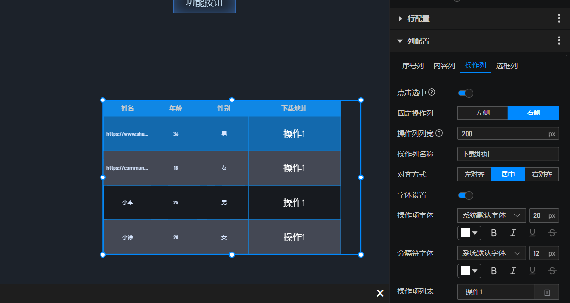Switch to the 选框列 tab
The height and width of the screenshot is (303, 570).
pos(507,66)
